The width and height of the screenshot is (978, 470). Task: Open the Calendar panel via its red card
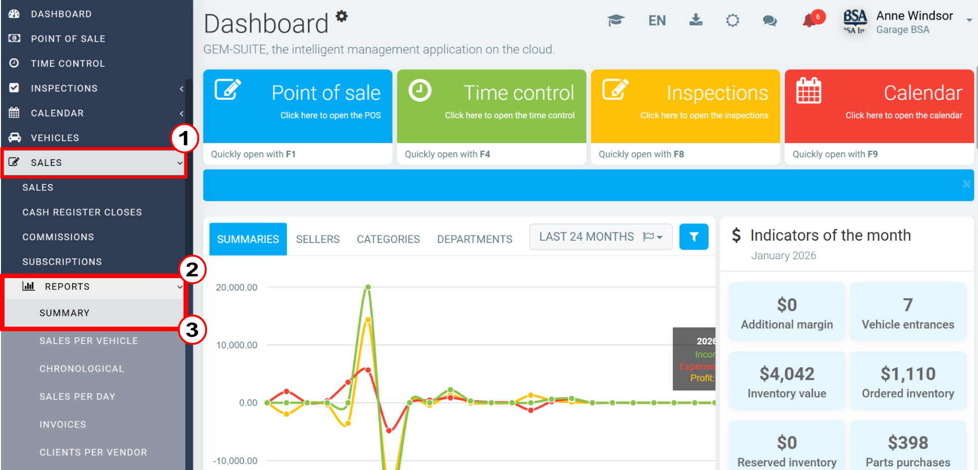(x=878, y=106)
